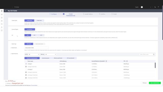Jump to the Install Add-on step

click(x=88, y=14)
